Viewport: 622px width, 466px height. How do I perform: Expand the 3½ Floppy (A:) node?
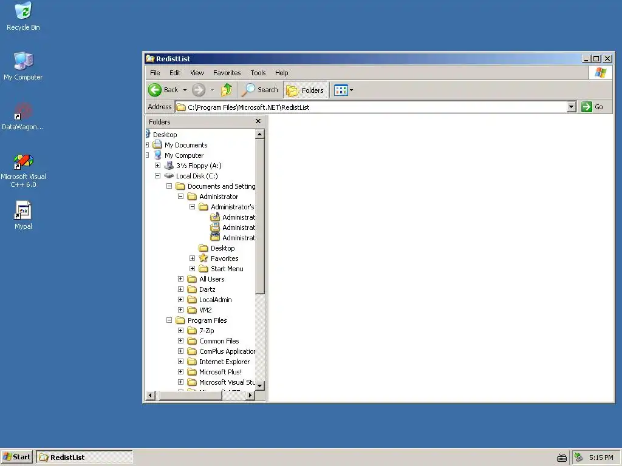coord(157,166)
